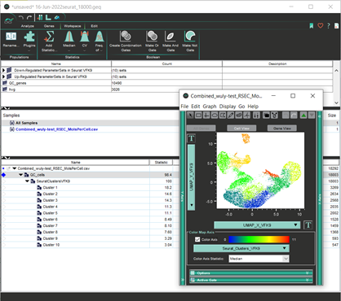Select the auto-gate blob tool
341x301 pixels.
(x=238, y=116)
